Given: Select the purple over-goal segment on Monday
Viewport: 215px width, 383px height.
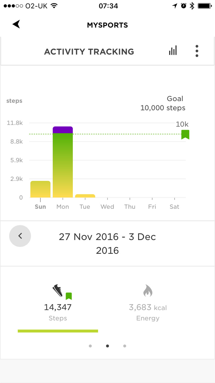Looking at the screenshot, I should (63, 130).
